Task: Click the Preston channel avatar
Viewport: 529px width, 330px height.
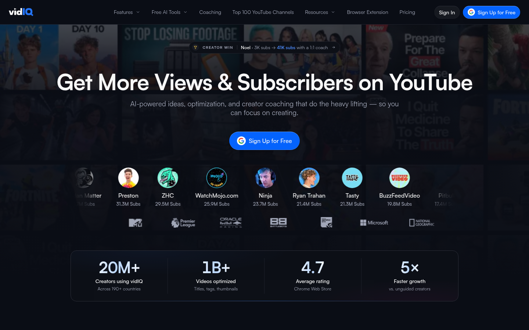Action: tap(128, 178)
